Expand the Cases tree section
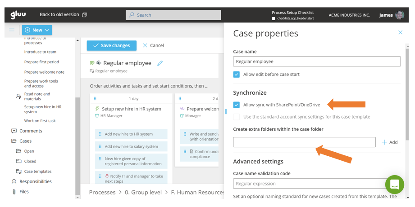415x207 pixels. tap(25, 141)
